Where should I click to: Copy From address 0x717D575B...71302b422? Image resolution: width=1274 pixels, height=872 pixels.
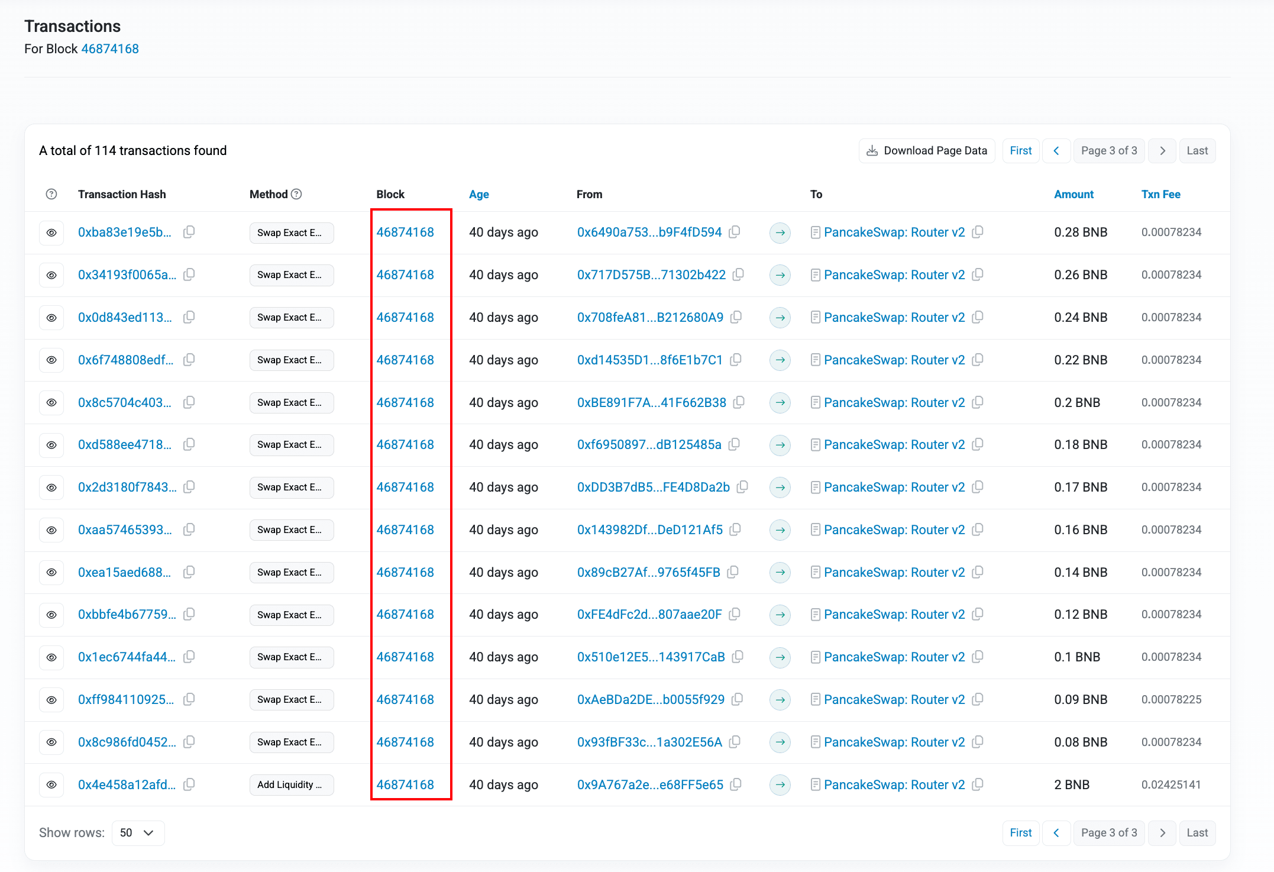[x=738, y=274]
